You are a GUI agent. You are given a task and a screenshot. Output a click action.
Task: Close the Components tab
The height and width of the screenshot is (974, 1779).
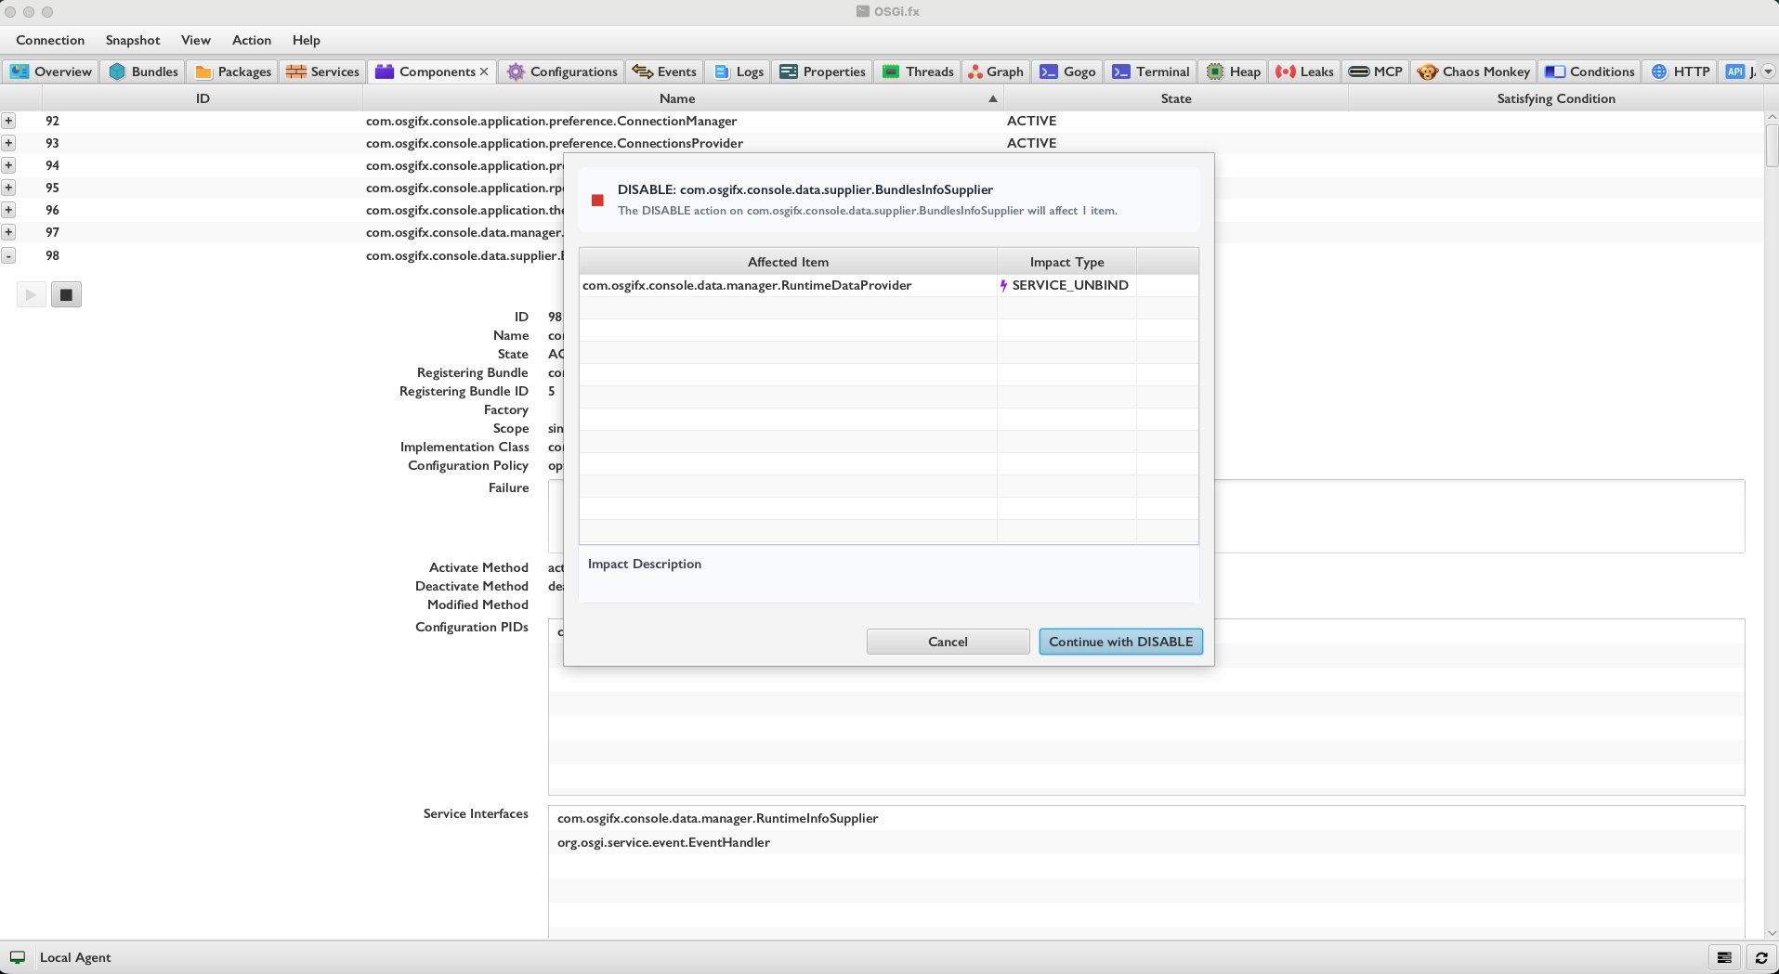click(x=484, y=71)
